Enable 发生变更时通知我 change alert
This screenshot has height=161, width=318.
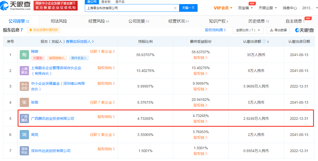click(x=44, y=30)
